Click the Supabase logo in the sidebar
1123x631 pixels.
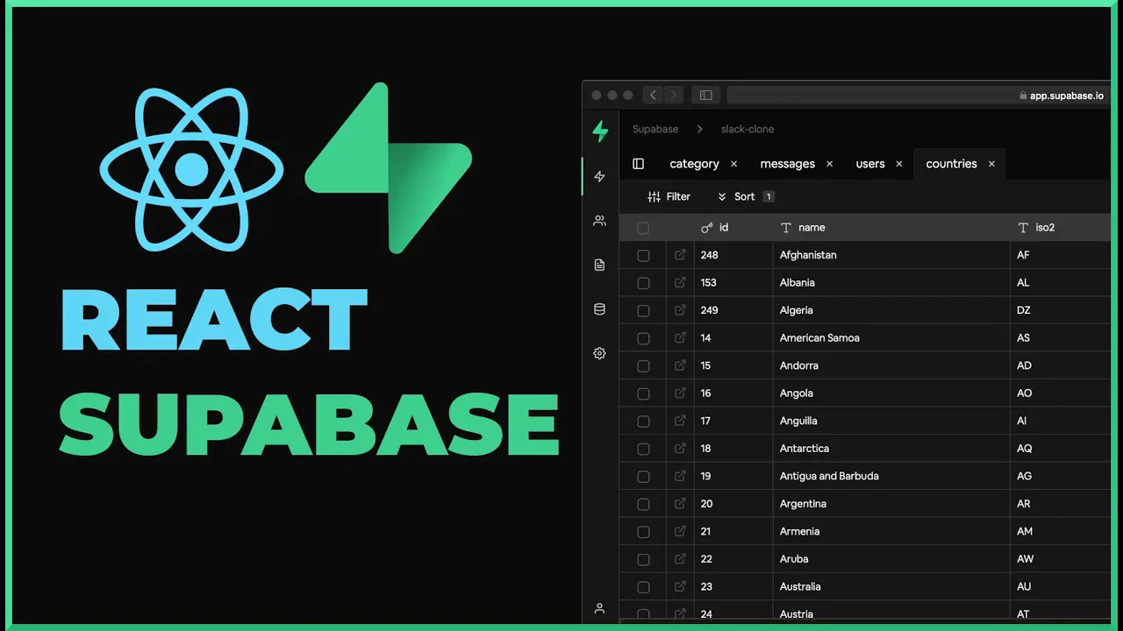[600, 131]
